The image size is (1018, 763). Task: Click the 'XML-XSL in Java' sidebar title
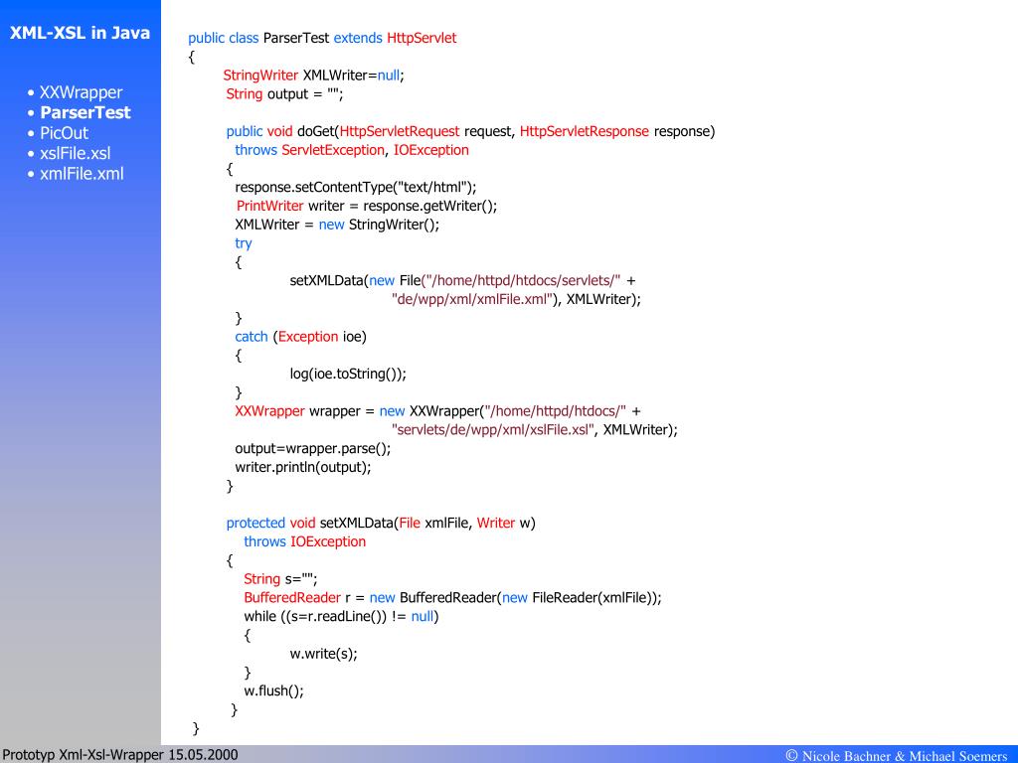(80, 33)
